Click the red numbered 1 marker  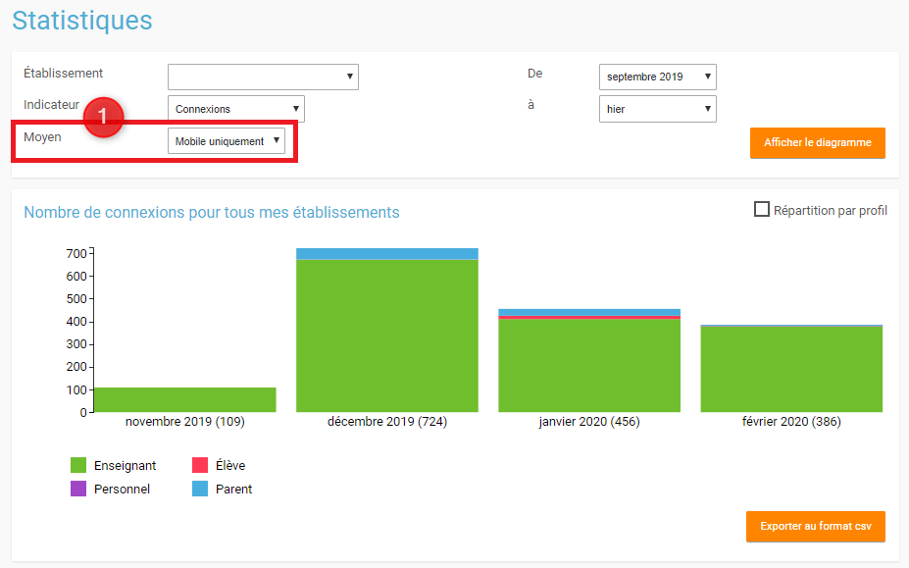click(x=102, y=117)
